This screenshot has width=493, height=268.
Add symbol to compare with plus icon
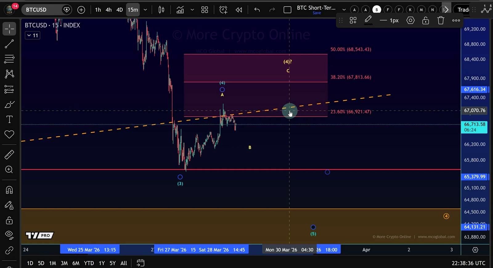coord(81,10)
